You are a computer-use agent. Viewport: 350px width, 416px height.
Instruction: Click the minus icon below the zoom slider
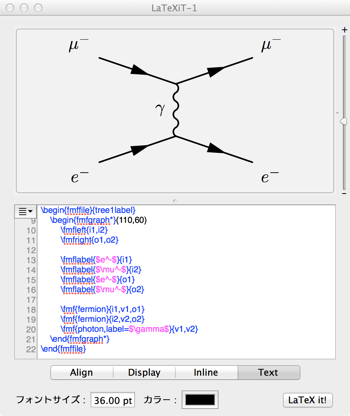(x=344, y=193)
